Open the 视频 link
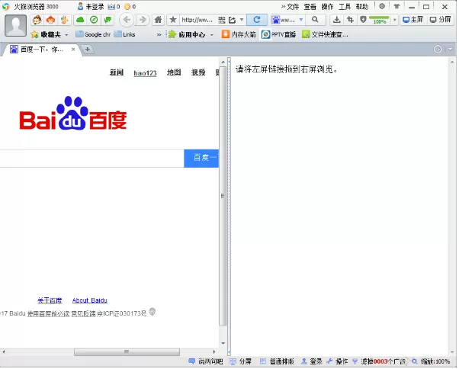This screenshot has width=459, height=369. [x=198, y=72]
